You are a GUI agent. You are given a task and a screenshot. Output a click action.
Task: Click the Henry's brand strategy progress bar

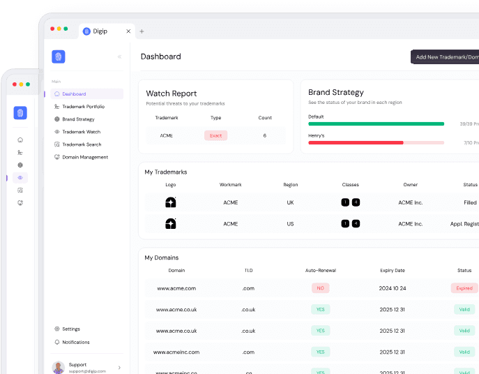pos(376,142)
